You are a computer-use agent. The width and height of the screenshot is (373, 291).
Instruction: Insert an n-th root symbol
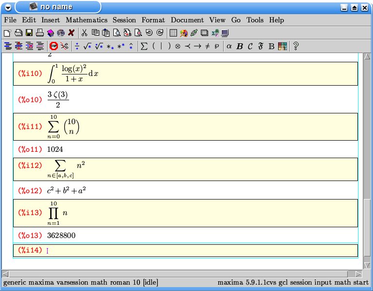pyautogui.click(x=99, y=46)
